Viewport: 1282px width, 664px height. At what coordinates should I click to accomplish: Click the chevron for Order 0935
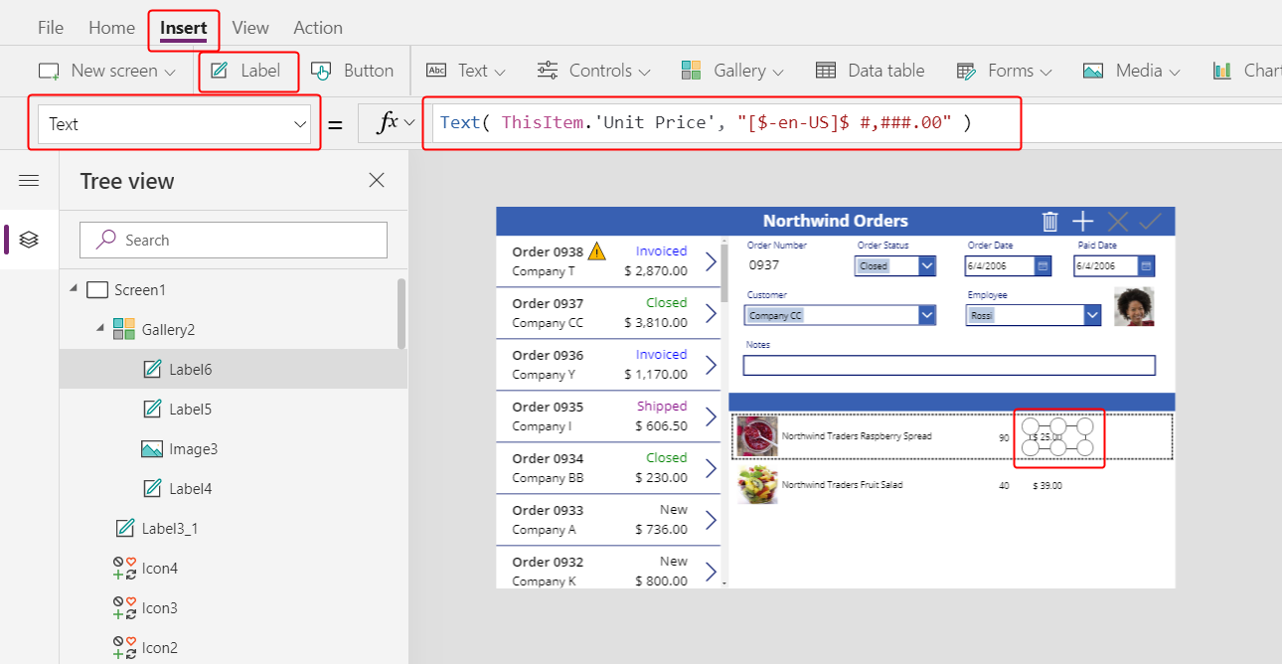click(711, 416)
